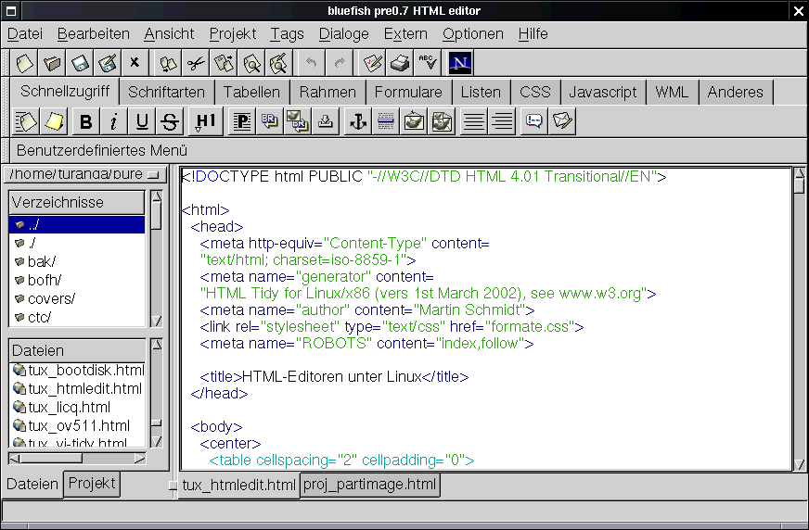Viewport: 809px width, 530px height.
Task: Insert an image with the picture icon
Action: 413,121
